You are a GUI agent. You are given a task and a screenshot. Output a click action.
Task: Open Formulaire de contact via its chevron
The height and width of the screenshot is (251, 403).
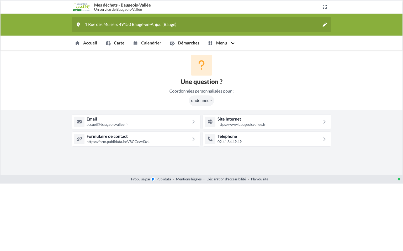(194, 139)
